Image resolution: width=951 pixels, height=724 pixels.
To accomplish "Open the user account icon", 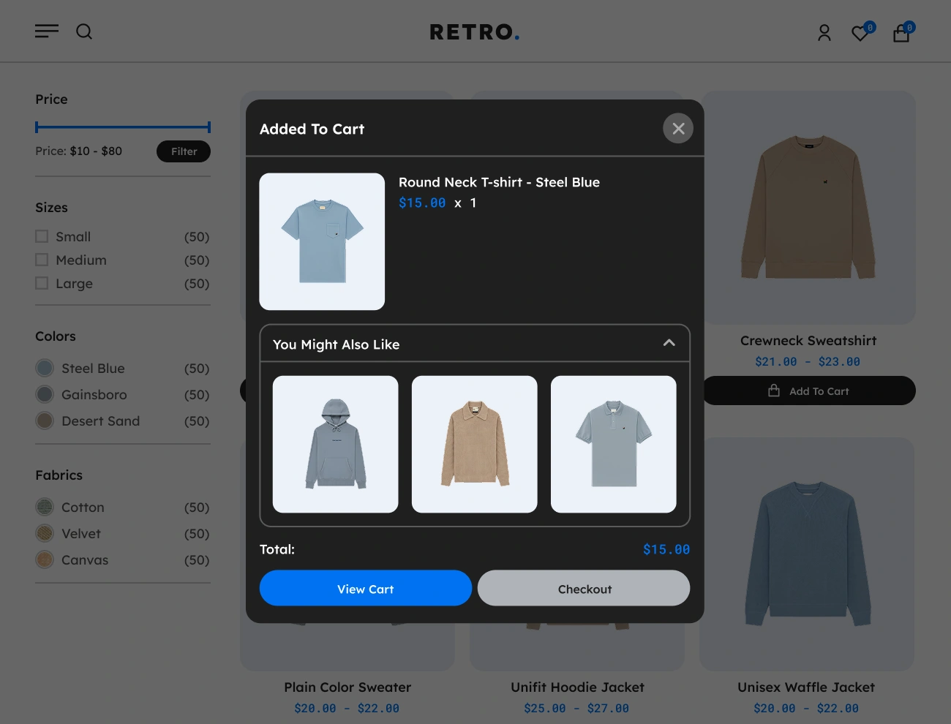I will click(x=824, y=33).
